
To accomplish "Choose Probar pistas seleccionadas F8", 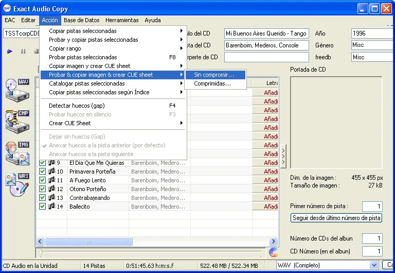I will click(113, 57).
